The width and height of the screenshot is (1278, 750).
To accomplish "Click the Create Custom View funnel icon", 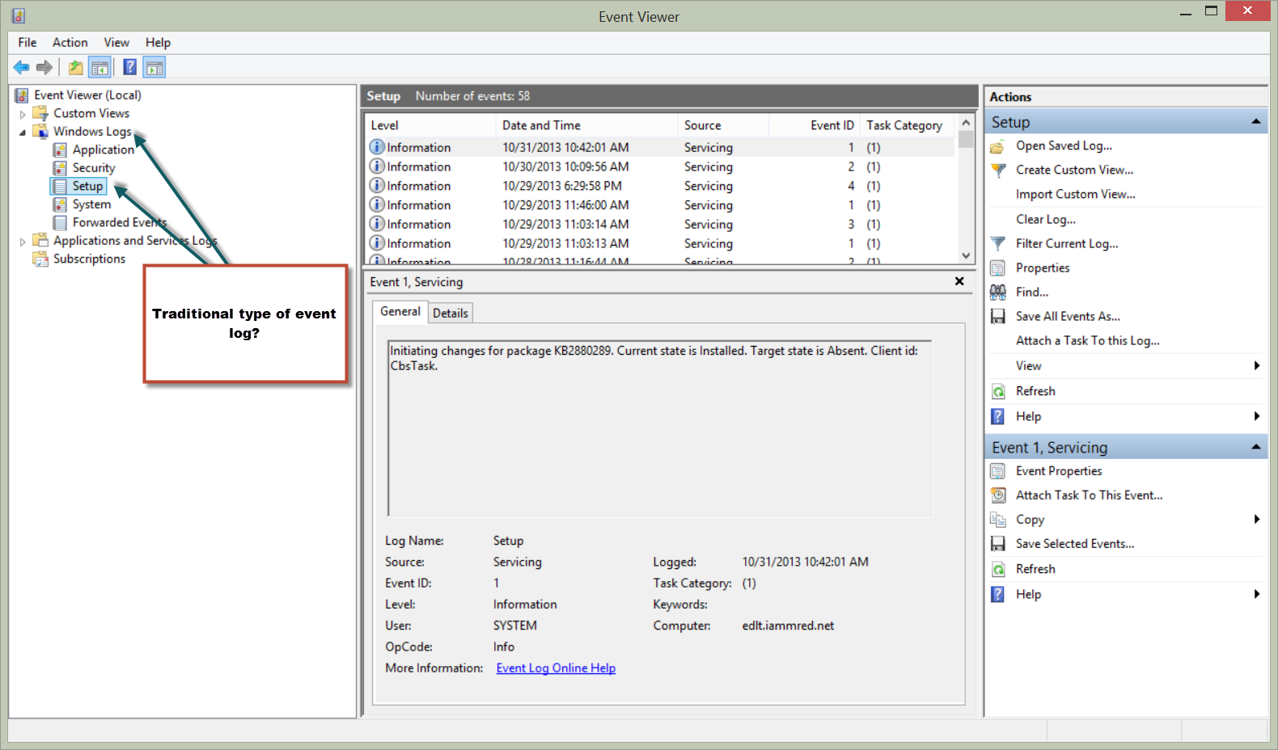I will pyautogui.click(x=998, y=171).
